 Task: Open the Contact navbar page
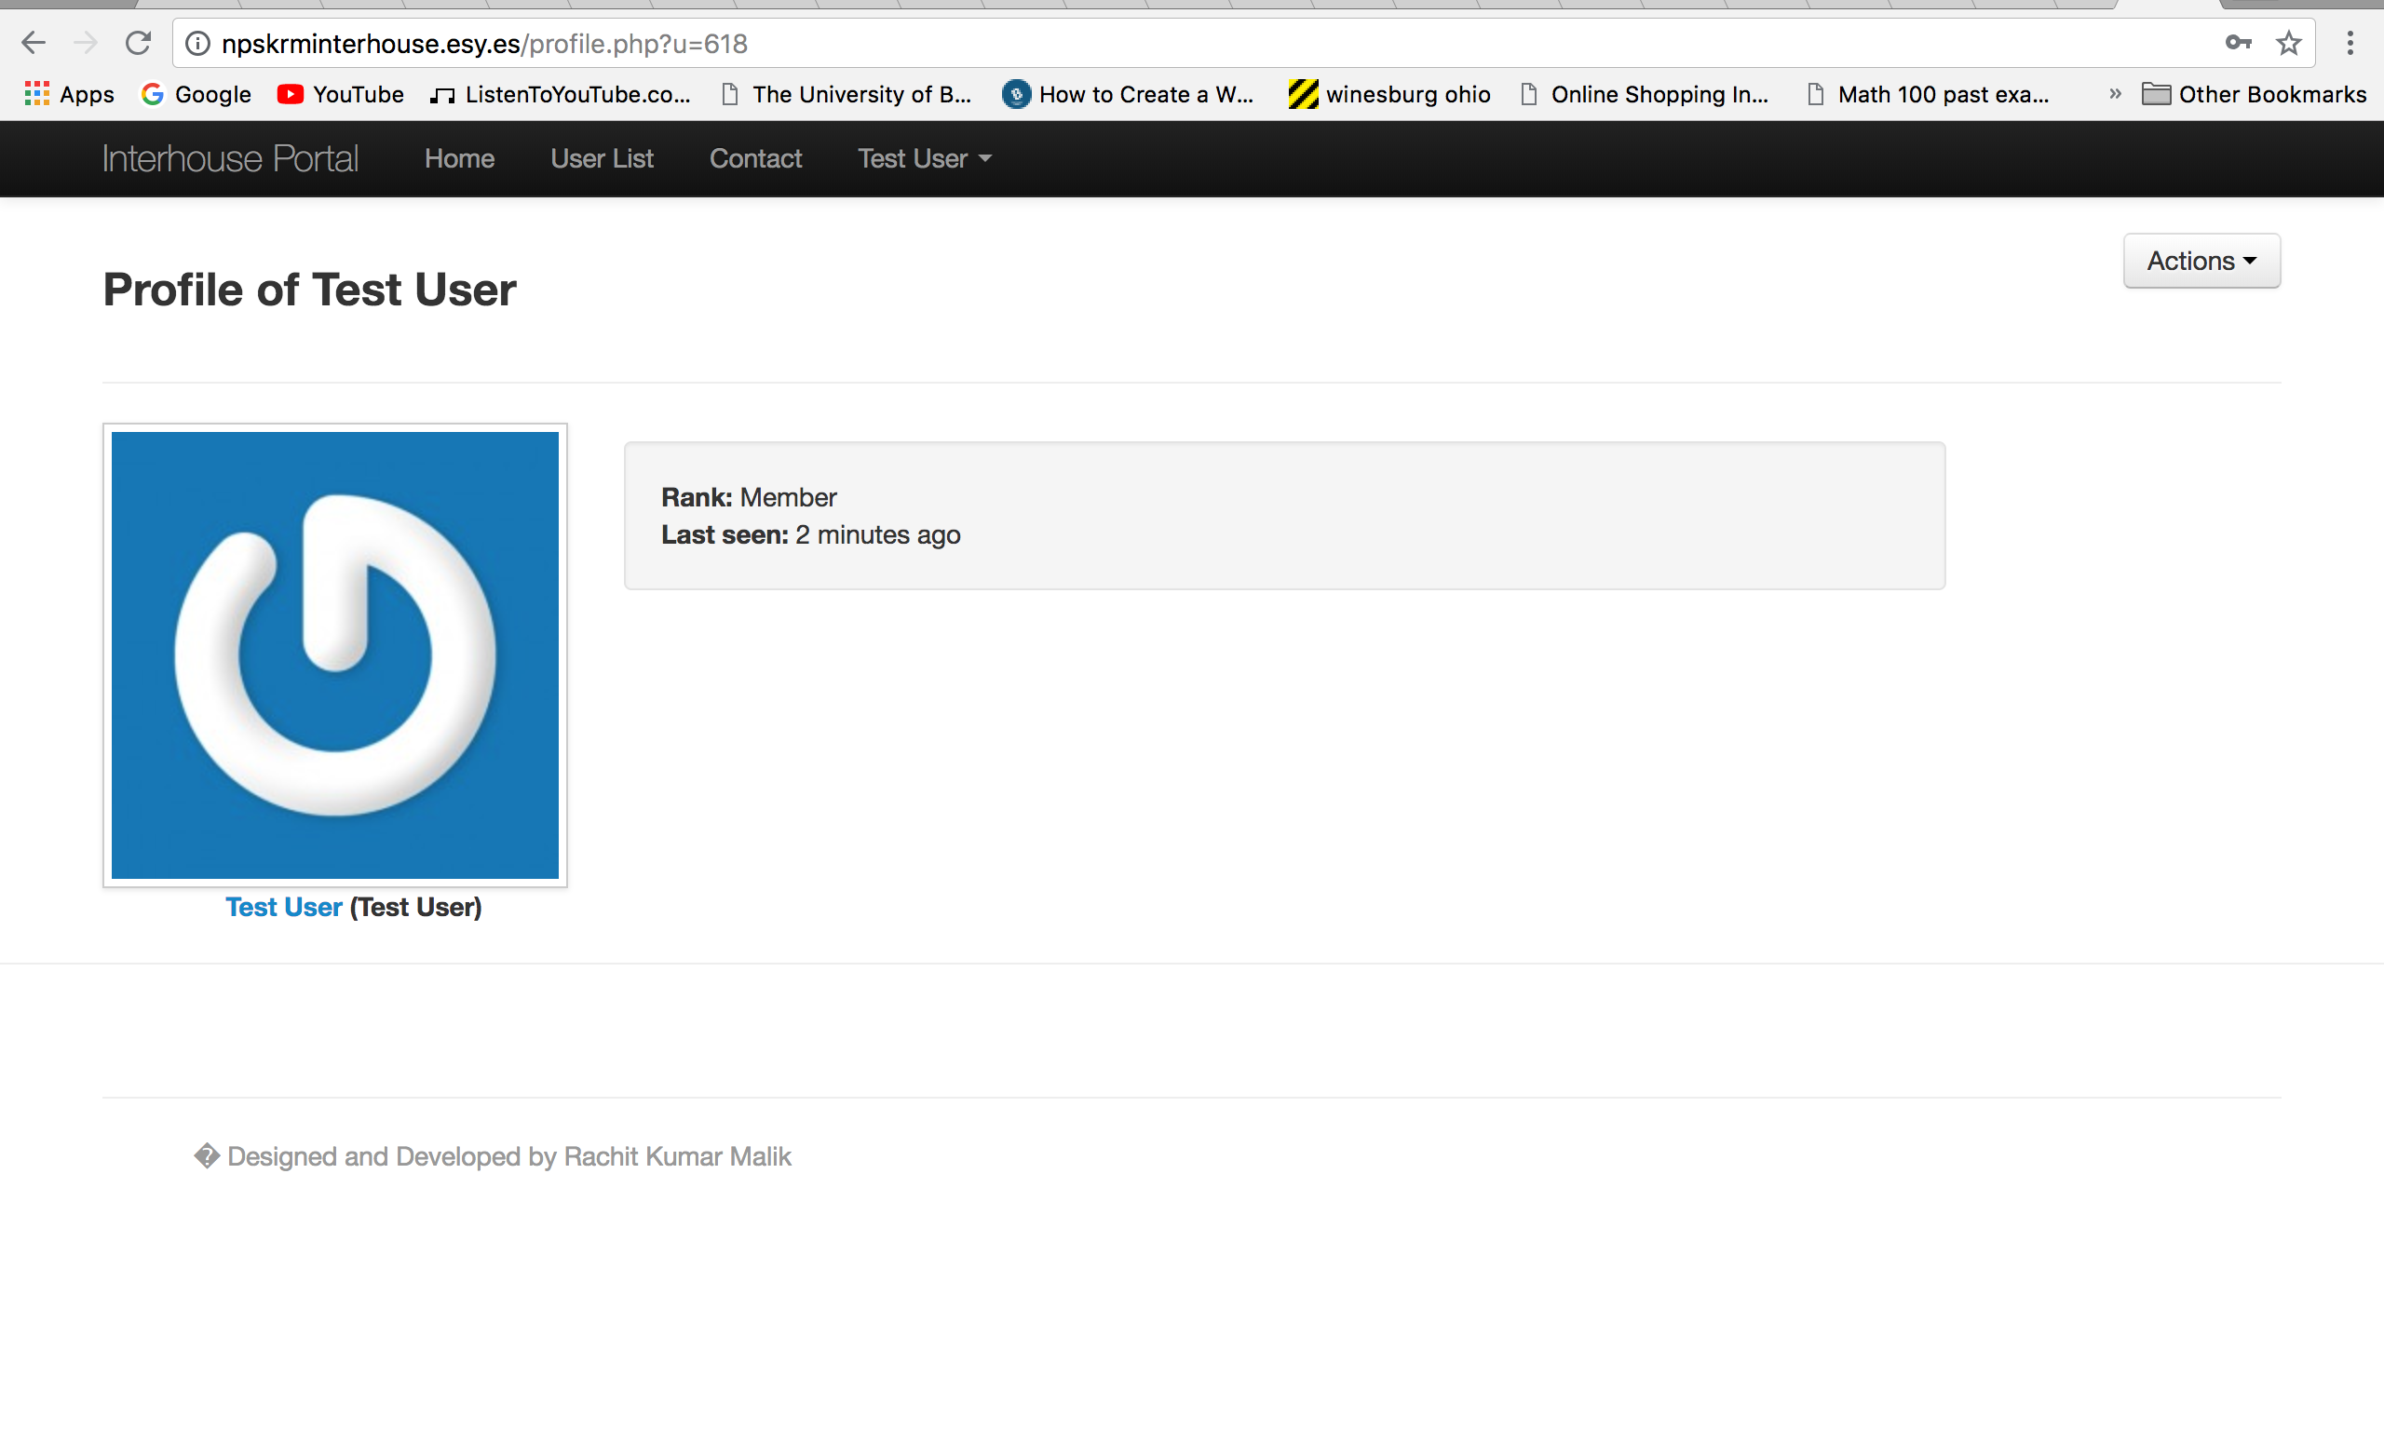(x=755, y=159)
